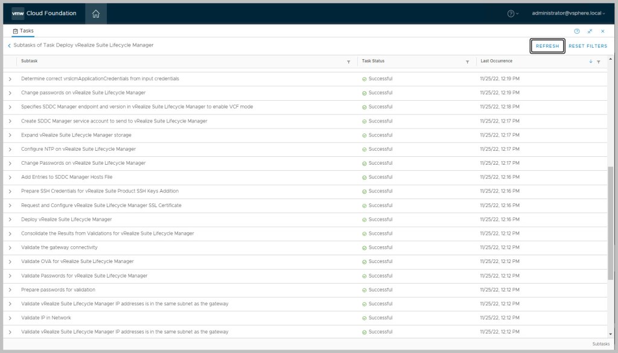Click the Task Status column filter icon

click(x=467, y=62)
